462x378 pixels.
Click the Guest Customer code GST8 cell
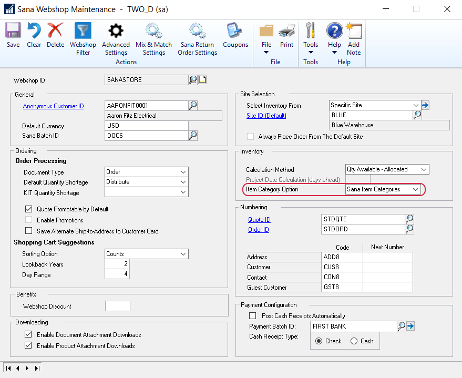click(342, 287)
